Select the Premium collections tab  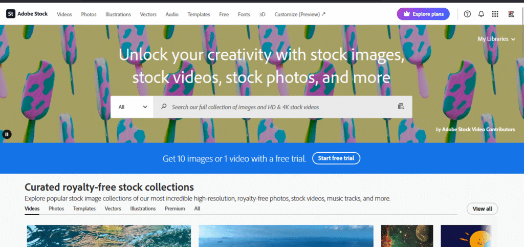175,209
